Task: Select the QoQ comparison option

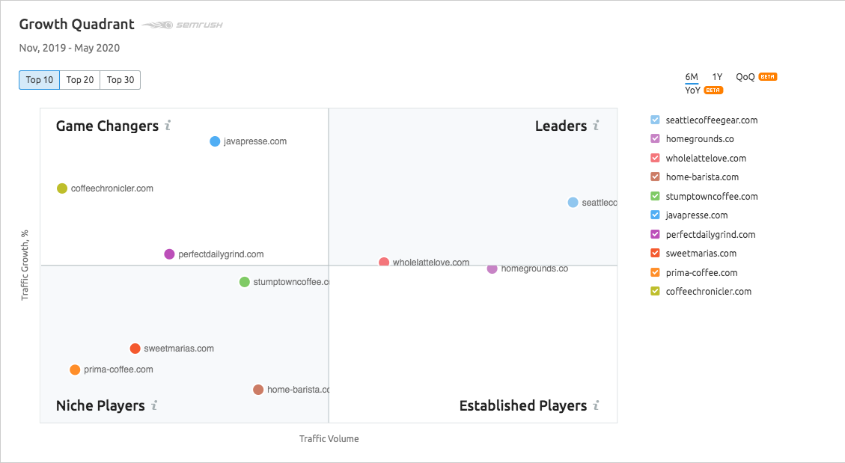Action: [x=745, y=77]
